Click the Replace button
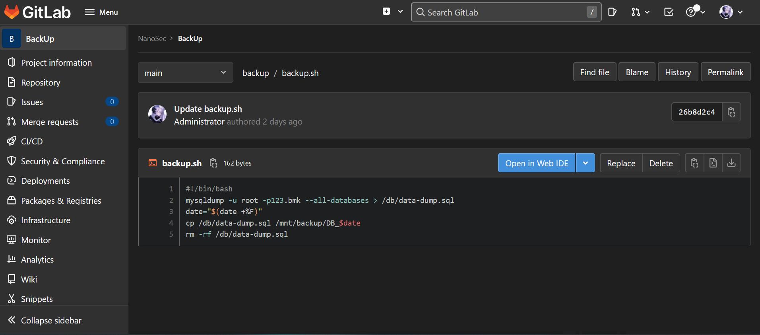760x335 pixels. (x=621, y=163)
